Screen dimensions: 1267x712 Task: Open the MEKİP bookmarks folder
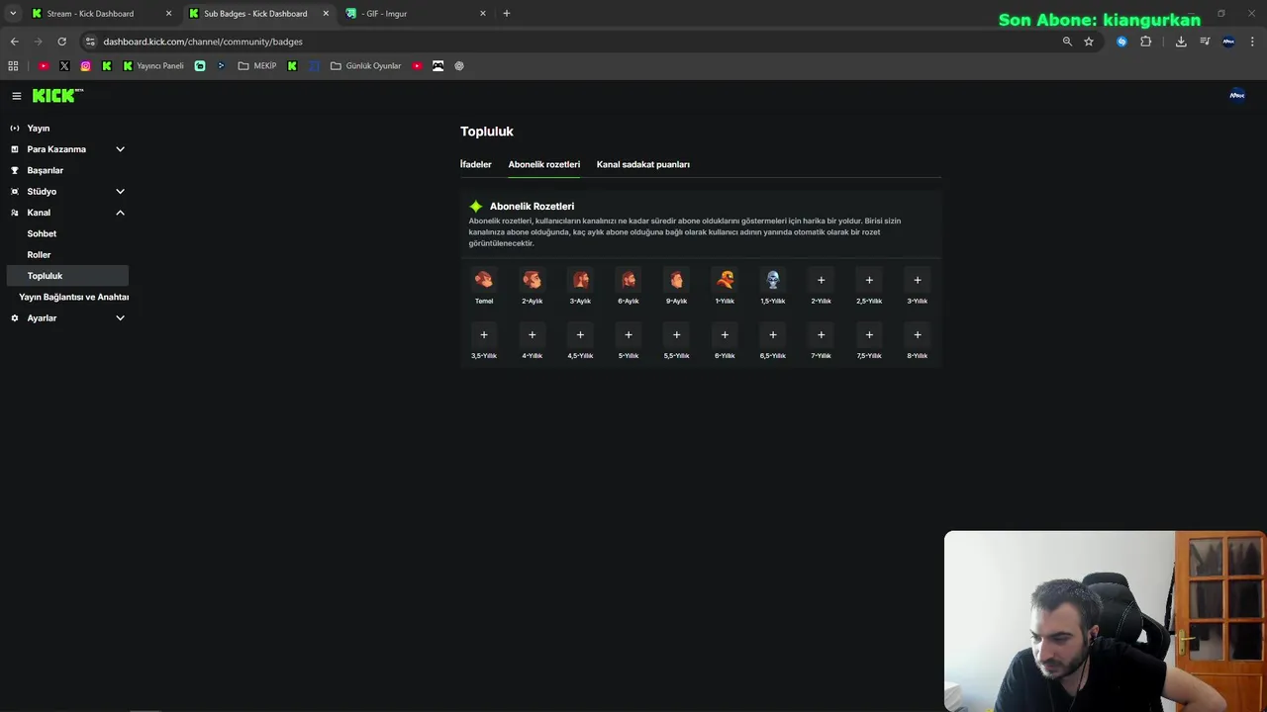257,66
